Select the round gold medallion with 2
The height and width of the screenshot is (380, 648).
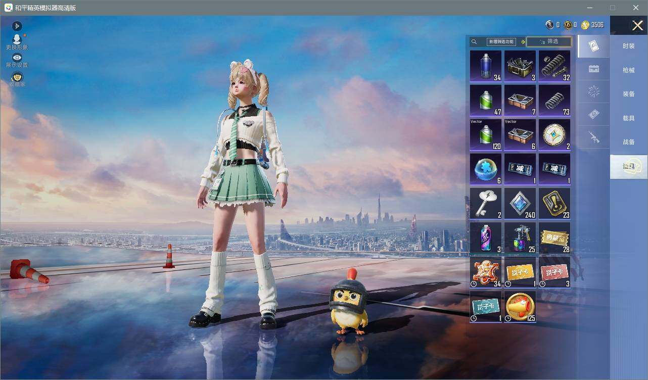pos(554,135)
